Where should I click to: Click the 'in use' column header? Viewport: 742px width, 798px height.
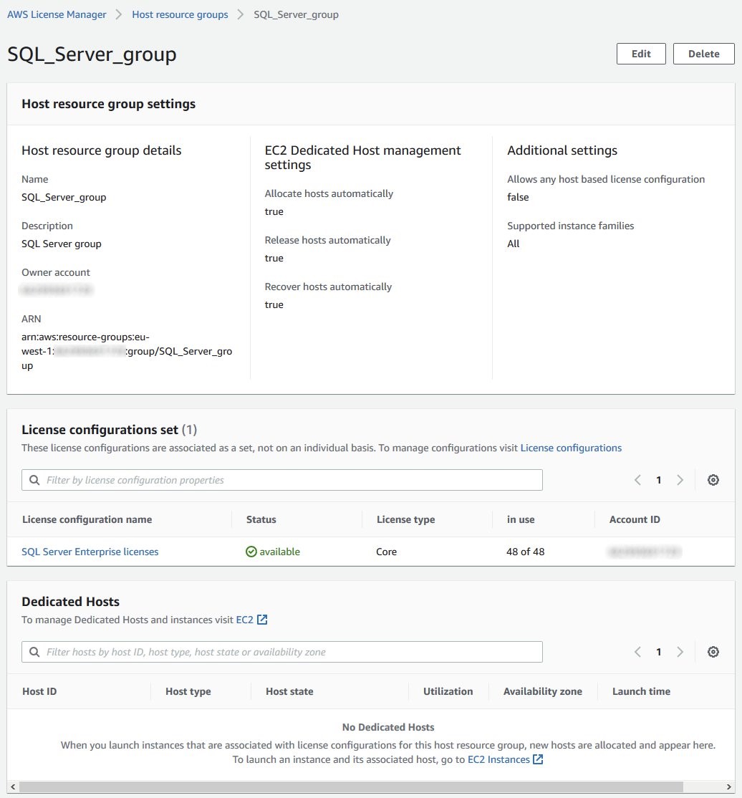pyautogui.click(x=521, y=519)
